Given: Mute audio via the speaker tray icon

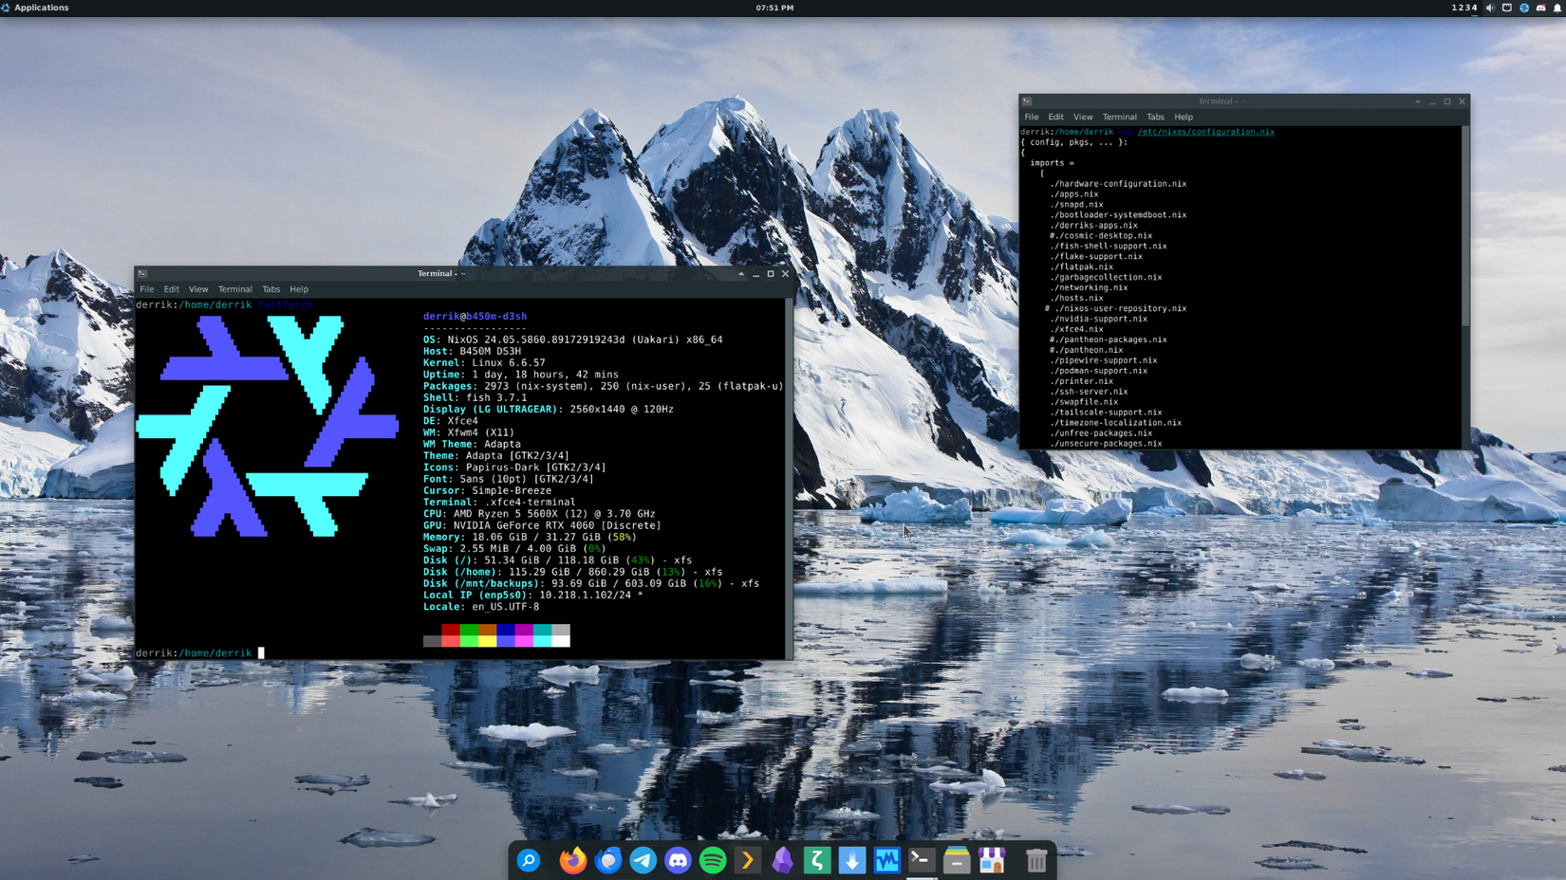Looking at the screenshot, I should point(1489,8).
